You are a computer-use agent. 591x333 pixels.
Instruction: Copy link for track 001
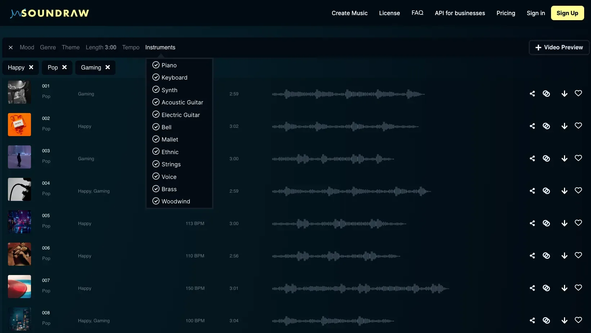546,94
